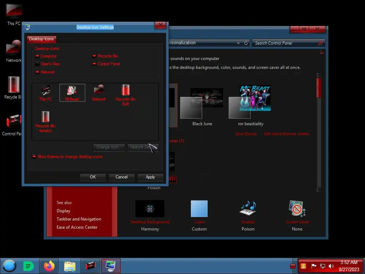Switch to Desktop Icons tab
The image size is (365, 274).
[41, 39]
